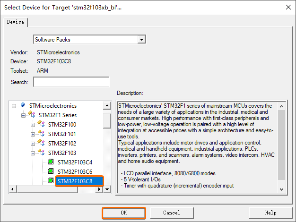
Task: Click the STM32F103C4 chip icon
Action: 51,162
